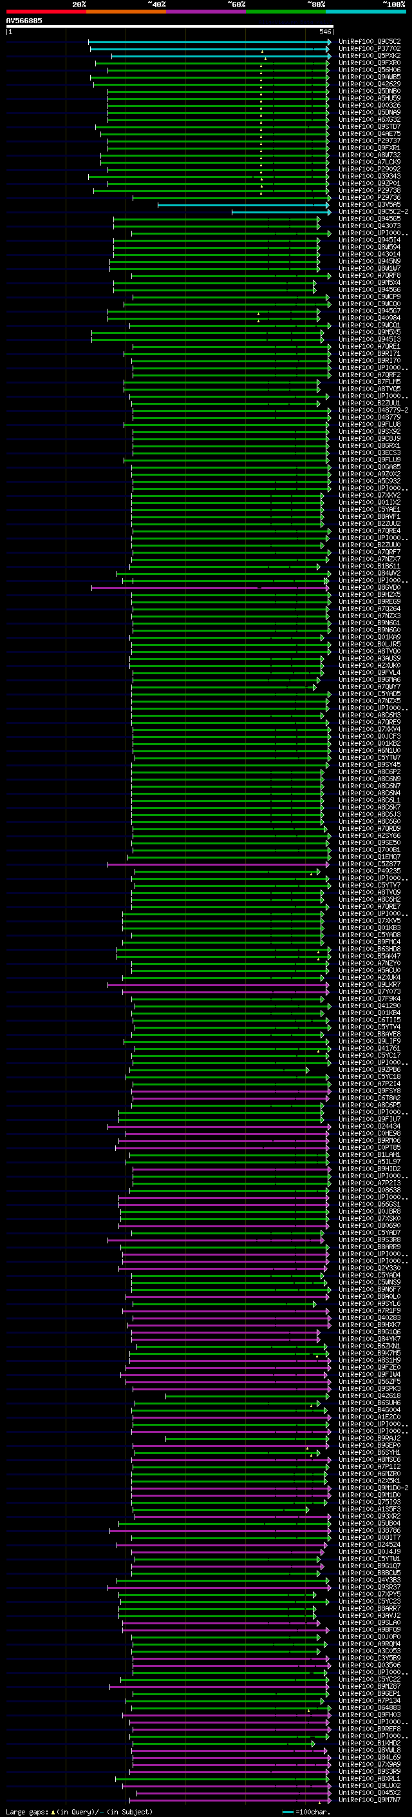The image size is (412, 1817).
Task: Open the UniRef100_Q9ZPB6 entry
Action: point(370,1070)
